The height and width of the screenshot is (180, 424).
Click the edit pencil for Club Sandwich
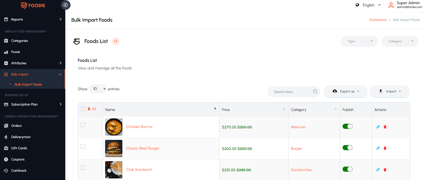378,170
